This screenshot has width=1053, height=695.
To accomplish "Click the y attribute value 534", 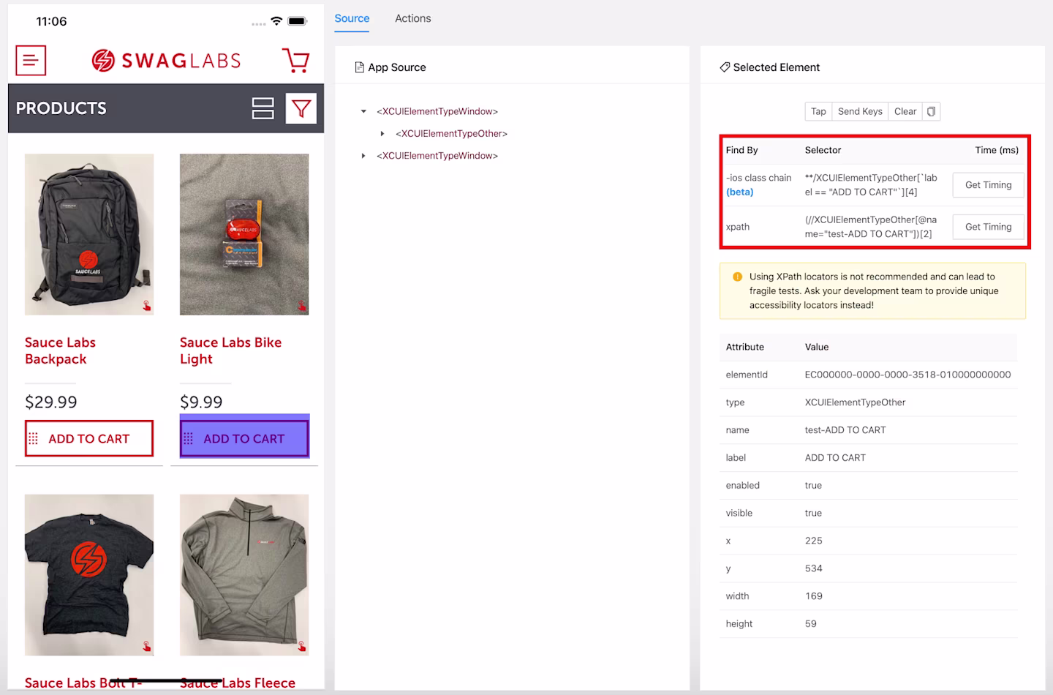I will pos(813,568).
